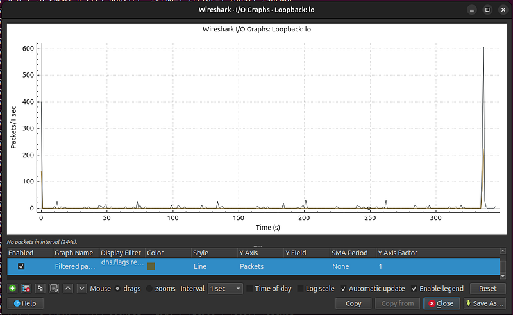The height and width of the screenshot is (315, 513).
Task: Click the Style column header
Action: (x=215, y=253)
